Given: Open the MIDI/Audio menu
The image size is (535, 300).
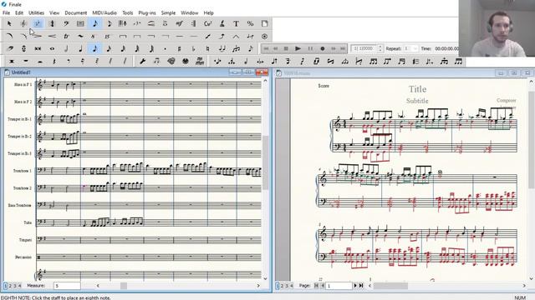Looking at the screenshot, I should [104, 13].
